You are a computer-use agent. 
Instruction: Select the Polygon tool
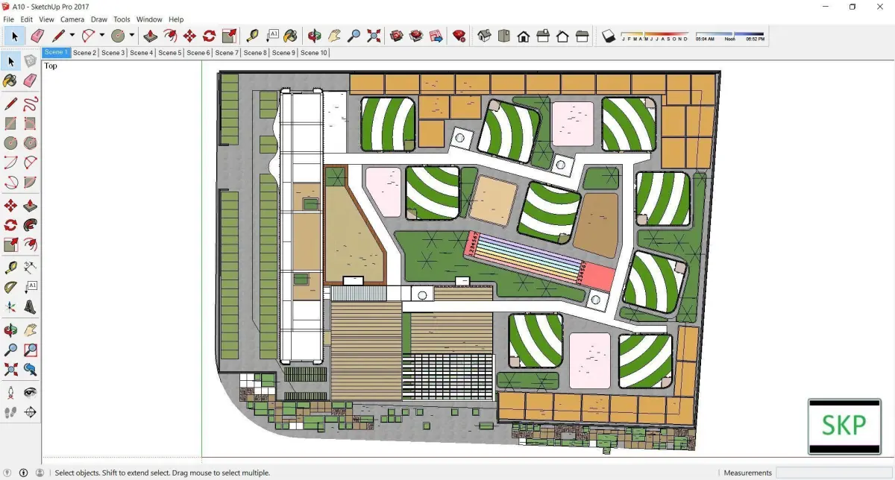(30, 143)
